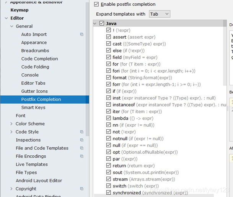Select the instanceof template row text
This screenshot has width=233, height=197.
169,105
